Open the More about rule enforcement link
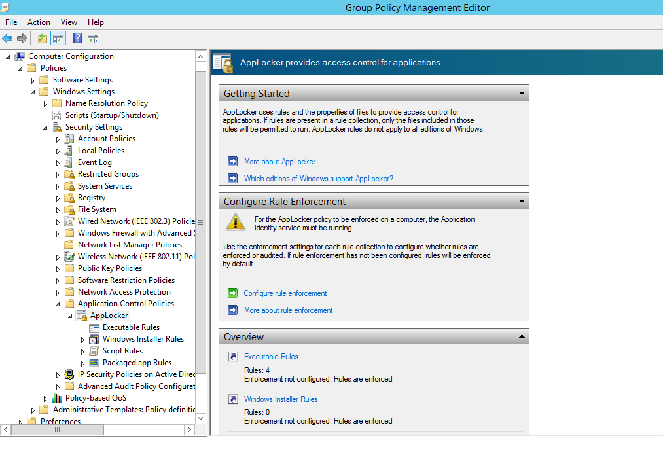The width and height of the screenshot is (663, 451). tap(288, 310)
